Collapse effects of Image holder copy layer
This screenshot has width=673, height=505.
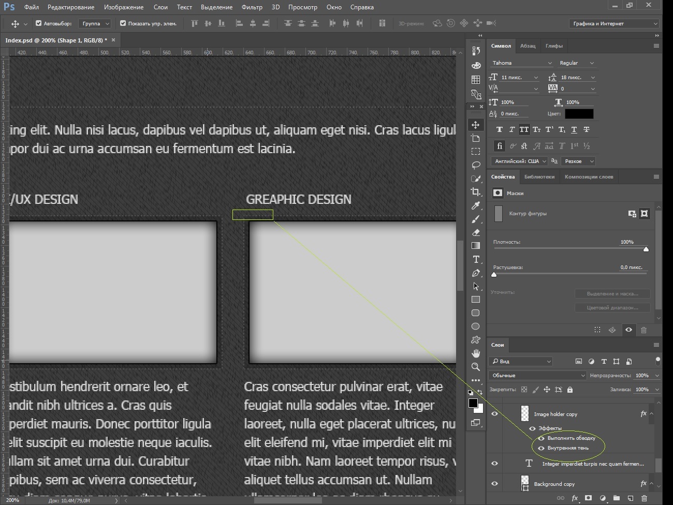pyautogui.click(x=651, y=414)
